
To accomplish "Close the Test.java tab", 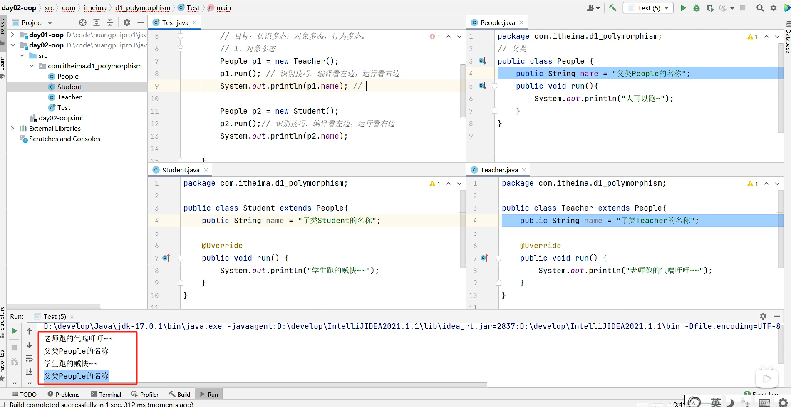I will pyautogui.click(x=195, y=22).
